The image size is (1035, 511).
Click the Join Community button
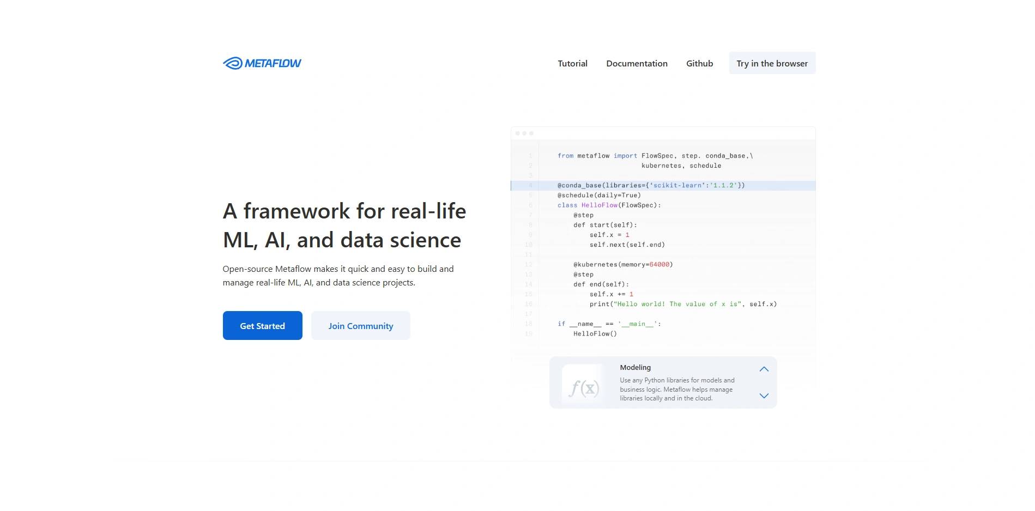(360, 326)
